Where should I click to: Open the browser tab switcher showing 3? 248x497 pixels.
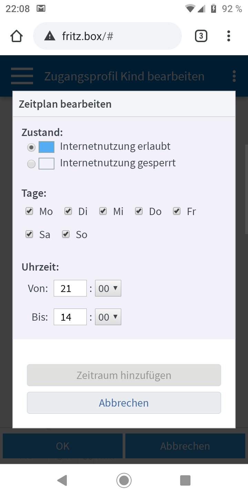(x=201, y=36)
